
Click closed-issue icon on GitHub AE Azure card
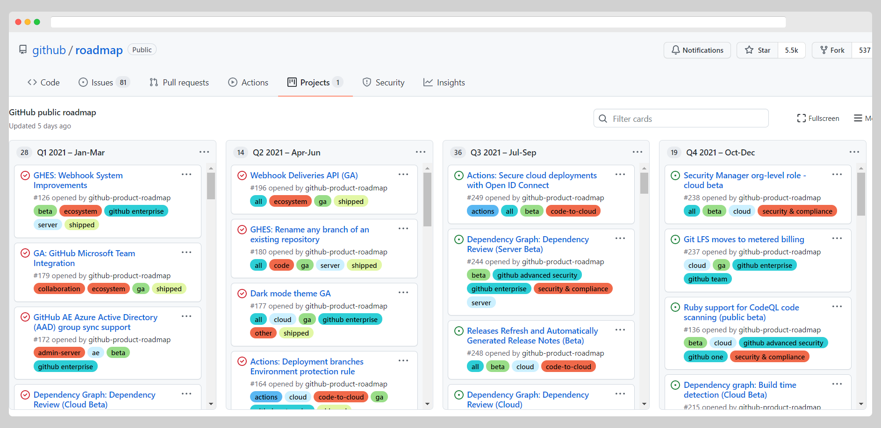click(x=25, y=317)
